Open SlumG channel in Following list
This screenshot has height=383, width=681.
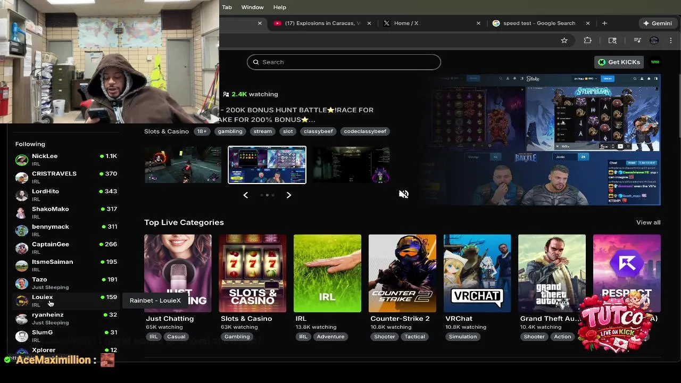pos(66,336)
